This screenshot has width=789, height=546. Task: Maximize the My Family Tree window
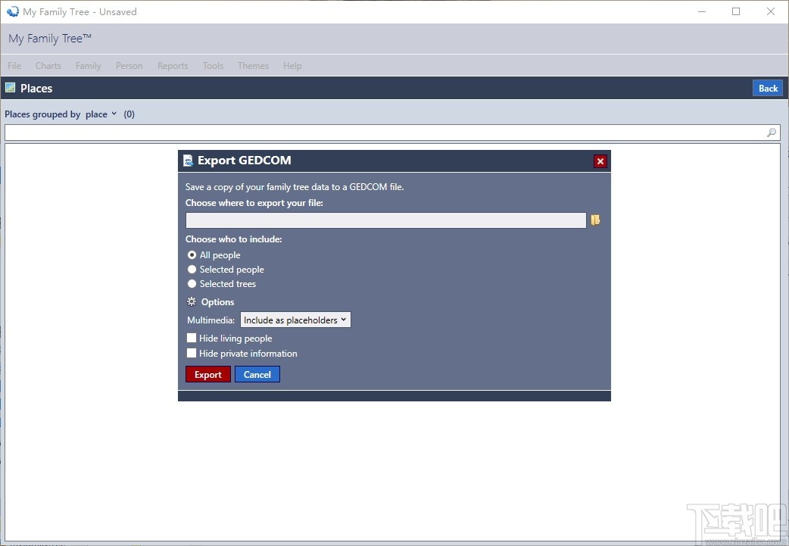[736, 11]
